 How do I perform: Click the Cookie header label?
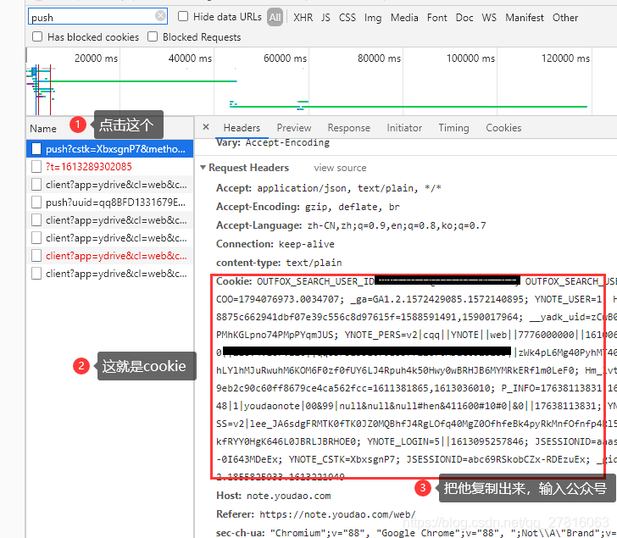tap(234, 281)
